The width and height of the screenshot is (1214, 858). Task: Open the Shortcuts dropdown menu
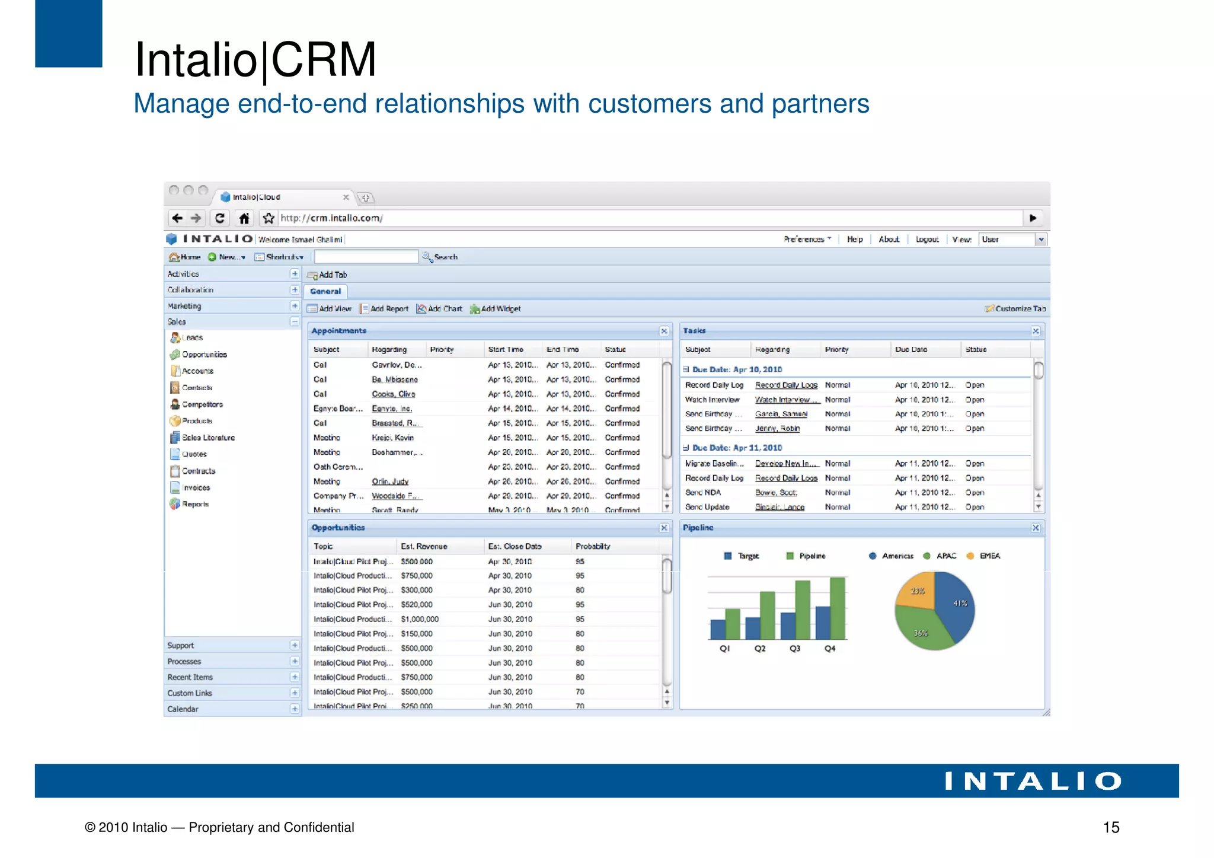pos(279,257)
